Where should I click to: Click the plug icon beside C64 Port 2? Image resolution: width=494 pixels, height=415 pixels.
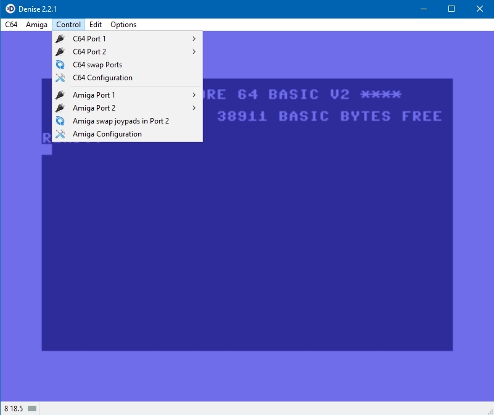coord(60,52)
